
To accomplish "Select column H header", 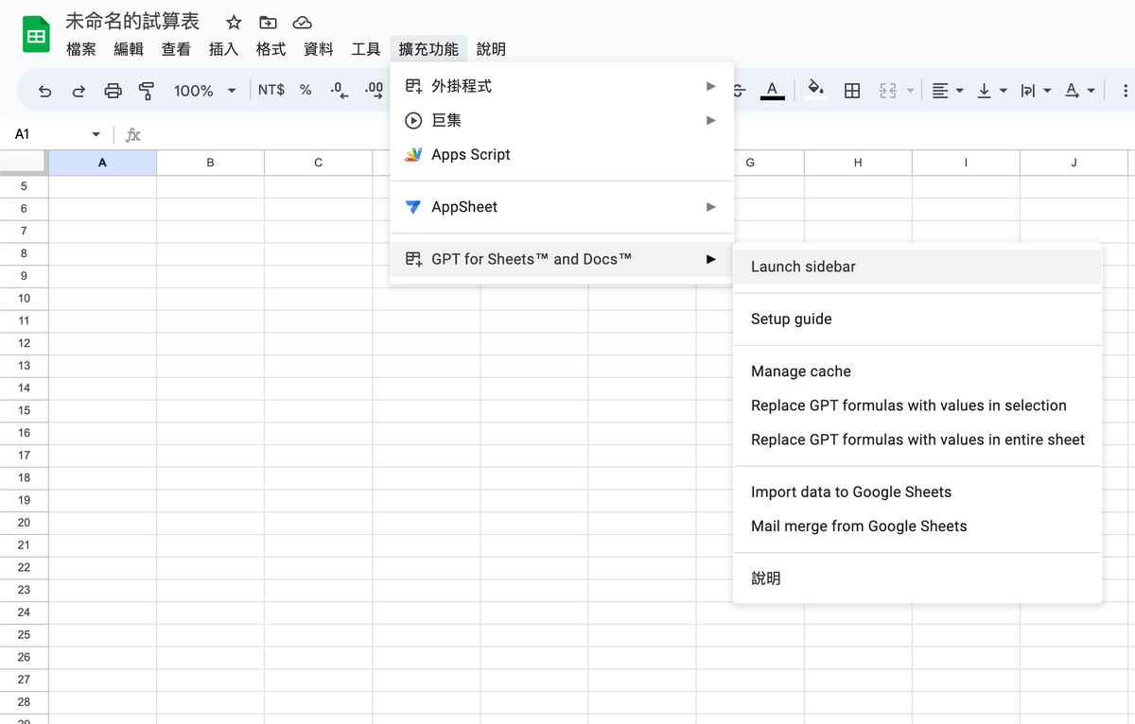I will (x=858, y=163).
